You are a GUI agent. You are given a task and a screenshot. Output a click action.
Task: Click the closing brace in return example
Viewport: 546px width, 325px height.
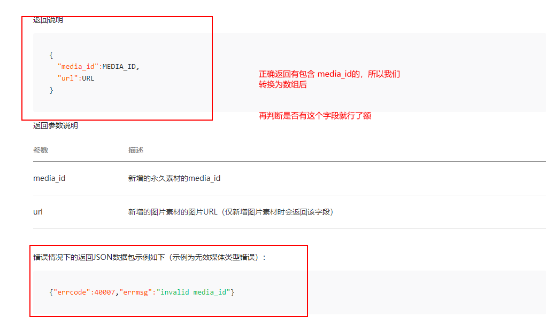51,90
